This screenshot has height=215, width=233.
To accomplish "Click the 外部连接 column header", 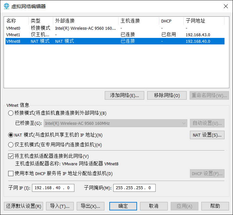I will coord(86,21).
